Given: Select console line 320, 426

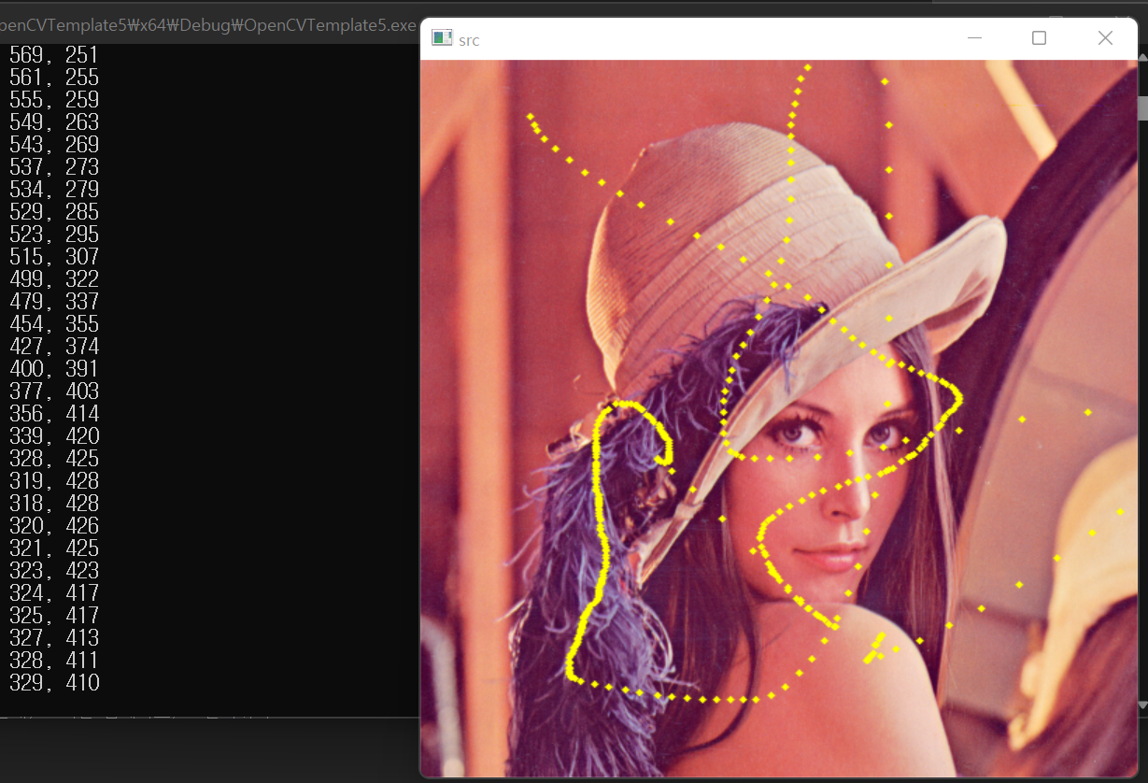Looking at the screenshot, I should pyautogui.click(x=53, y=526).
